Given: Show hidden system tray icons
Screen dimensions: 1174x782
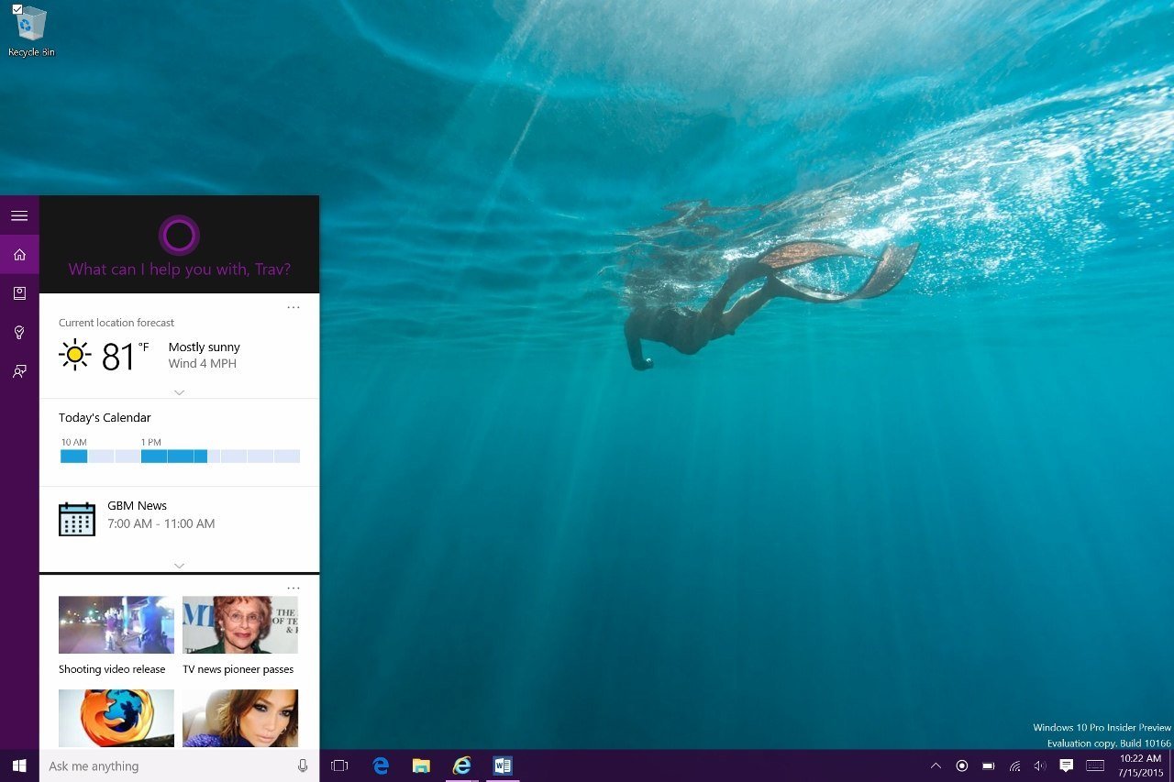Looking at the screenshot, I should pyautogui.click(x=936, y=765).
